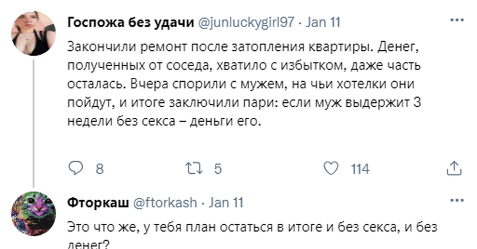The width and height of the screenshot is (477, 249).
Task: Open the Jan 11 timestamp on Фторкаш's reply
Action: pyautogui.click(x=226, y=203)
